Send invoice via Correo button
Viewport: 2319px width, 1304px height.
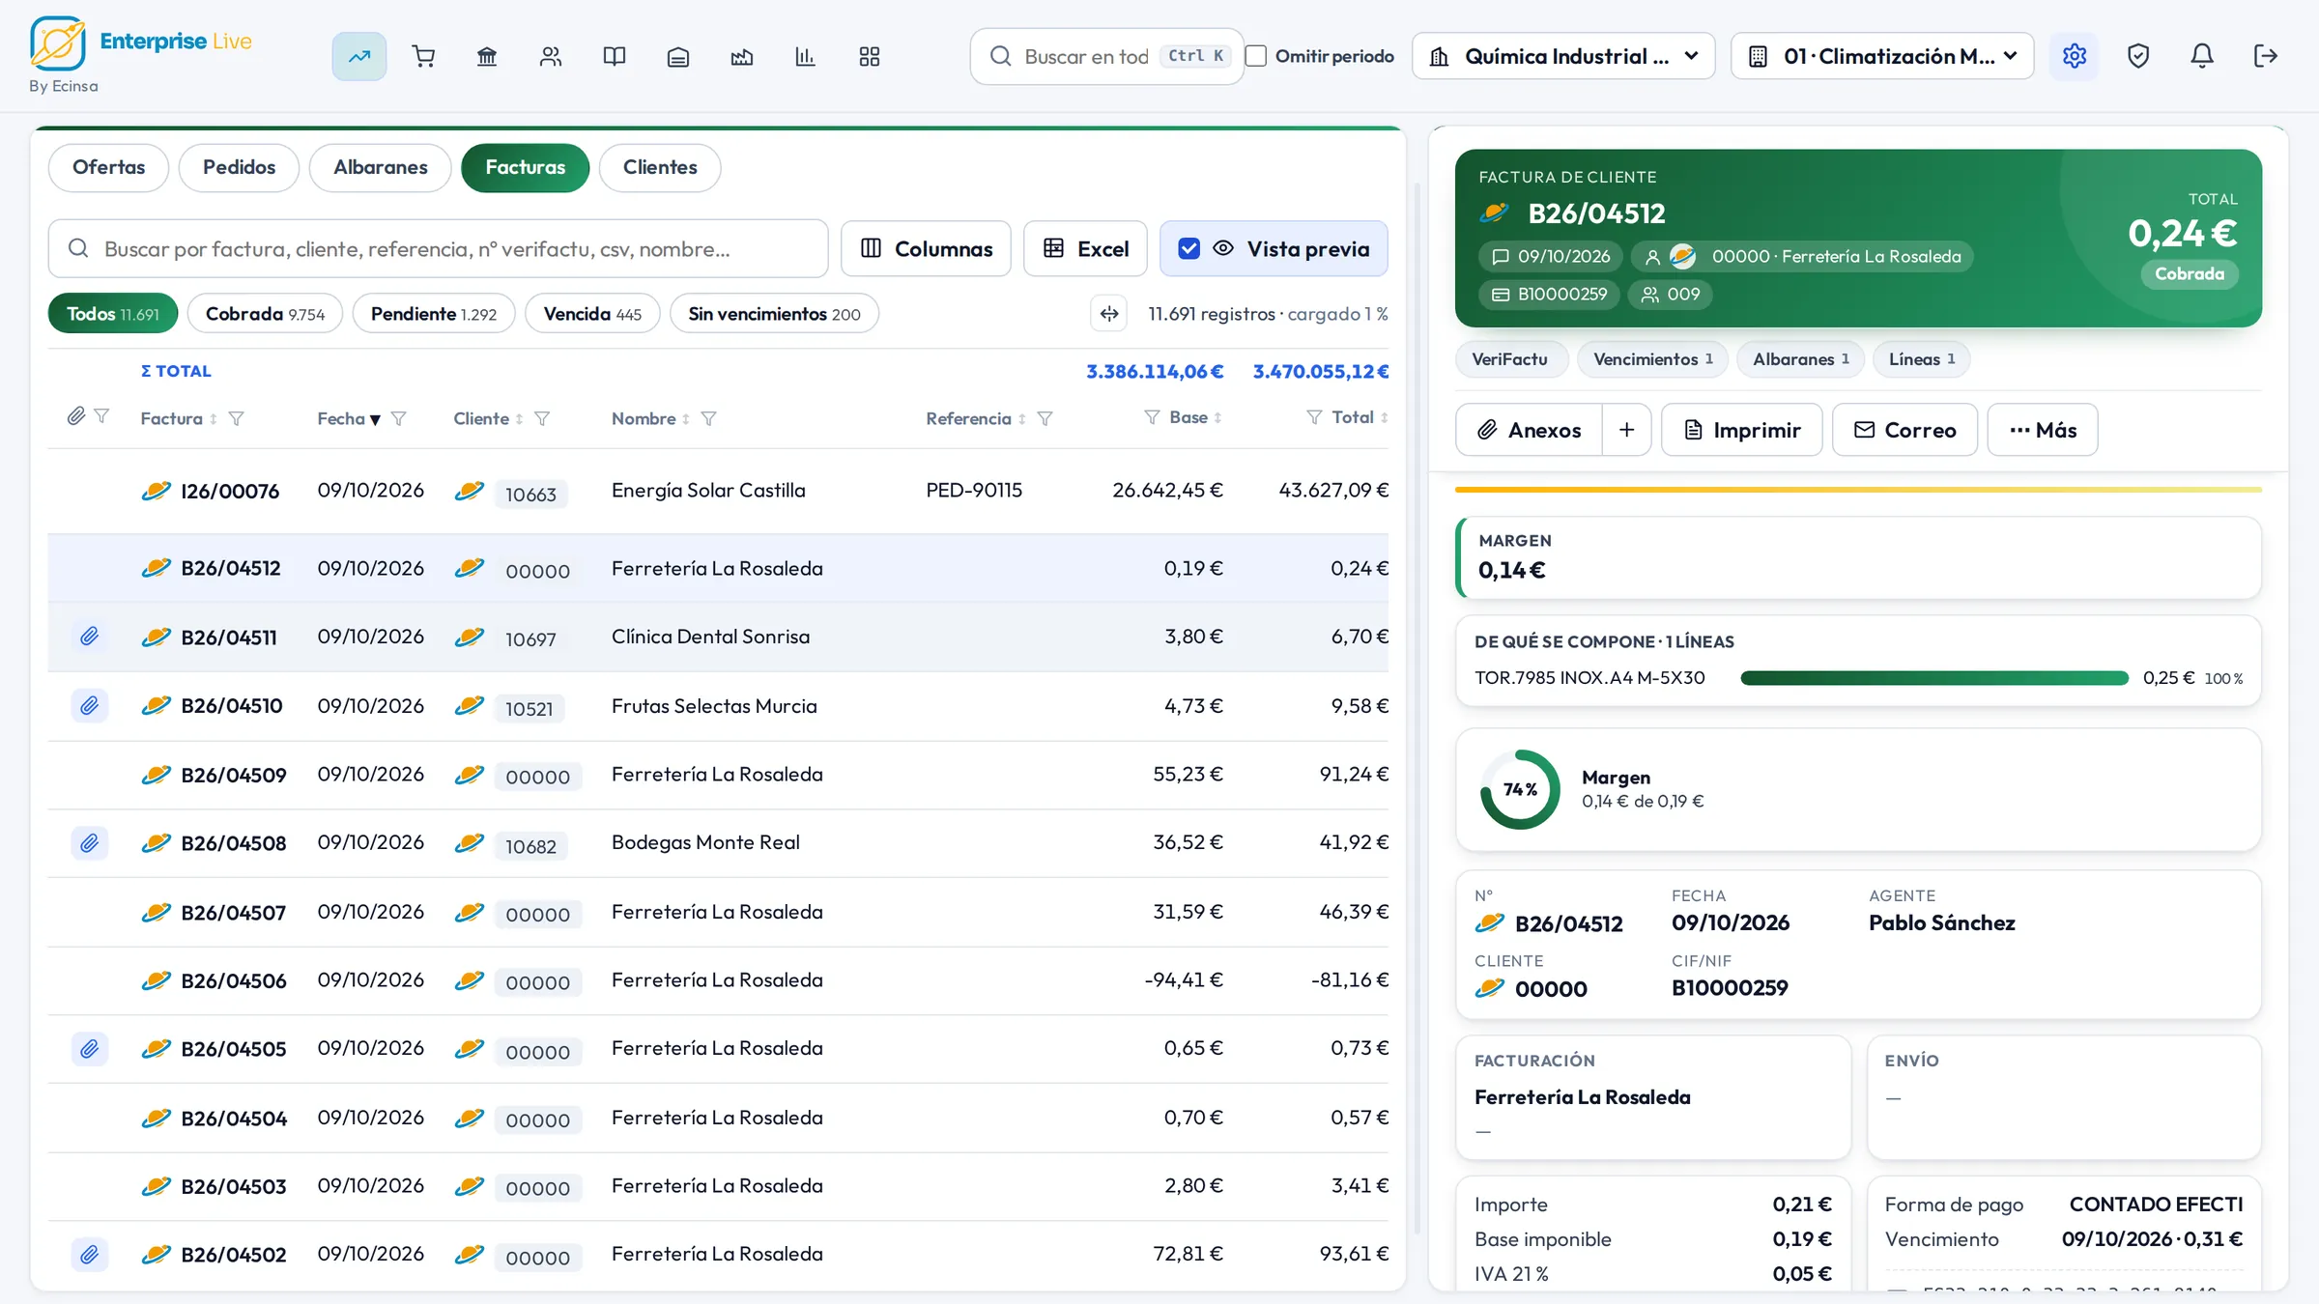tap(1904, 430)
